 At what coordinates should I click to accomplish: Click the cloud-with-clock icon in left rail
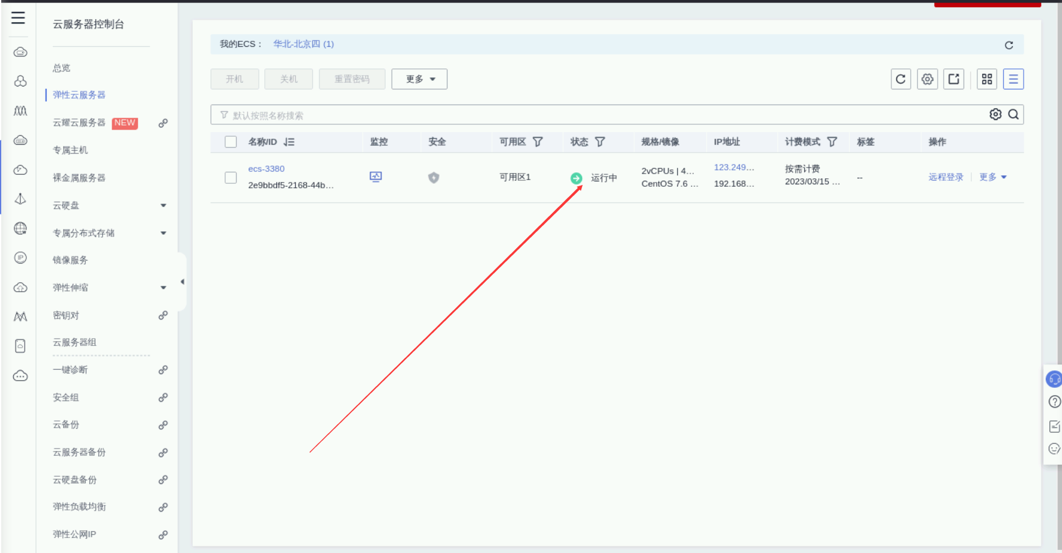[x=20, y=169]
